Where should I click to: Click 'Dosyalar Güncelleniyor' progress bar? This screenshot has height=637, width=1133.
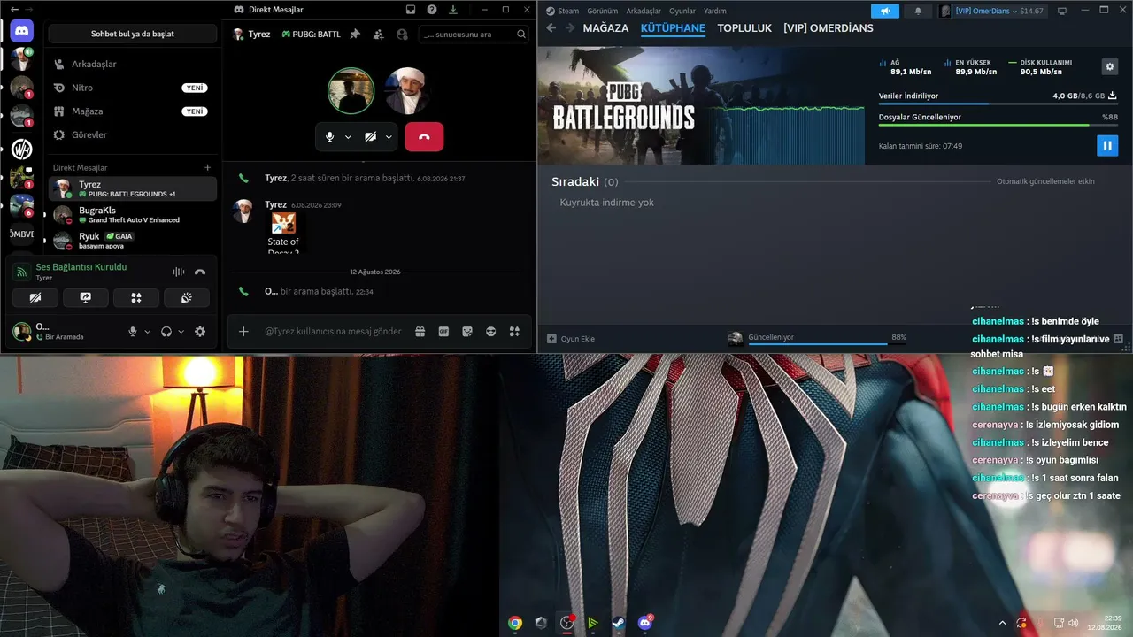click(998, 125)
